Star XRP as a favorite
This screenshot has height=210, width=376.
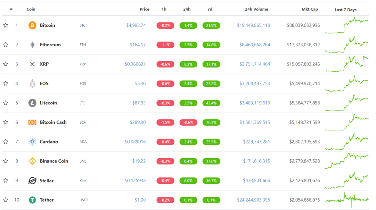click(6, 64)
